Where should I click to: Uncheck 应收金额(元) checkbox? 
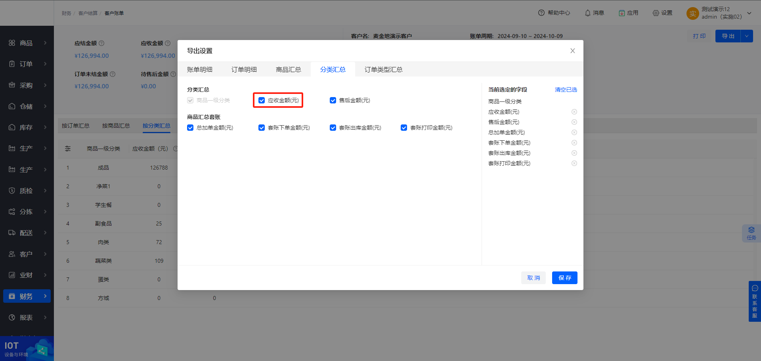click(x=262, y=100)
